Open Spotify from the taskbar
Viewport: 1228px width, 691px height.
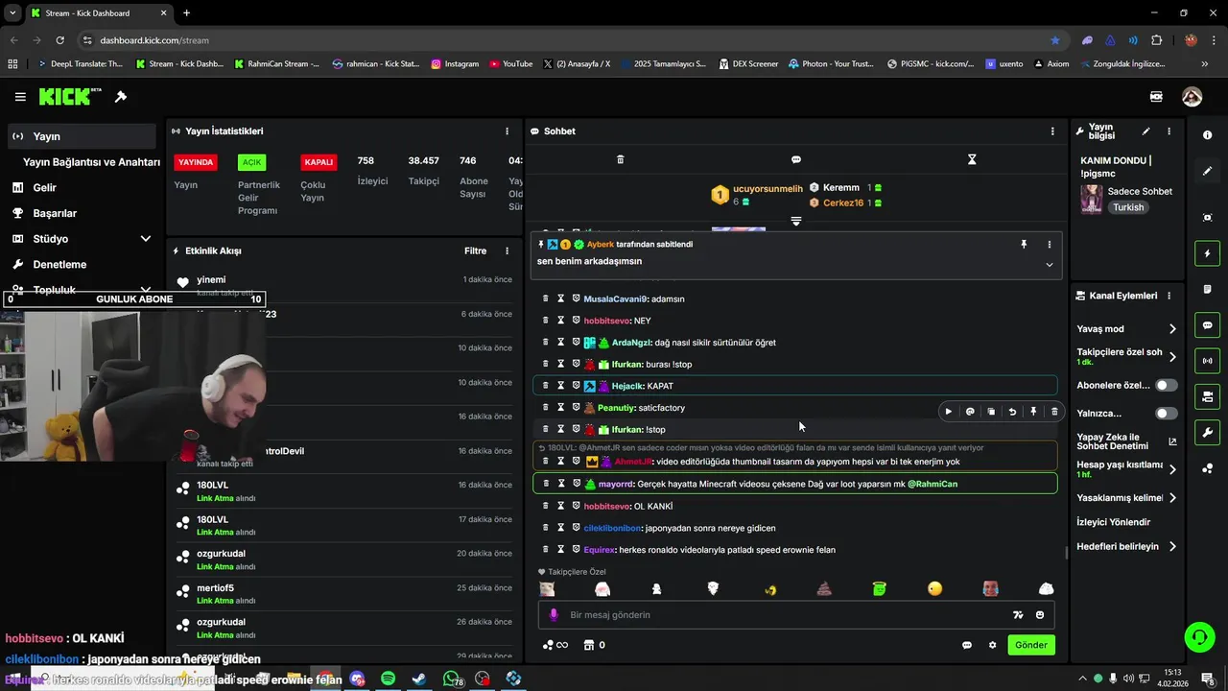[388, 679]
